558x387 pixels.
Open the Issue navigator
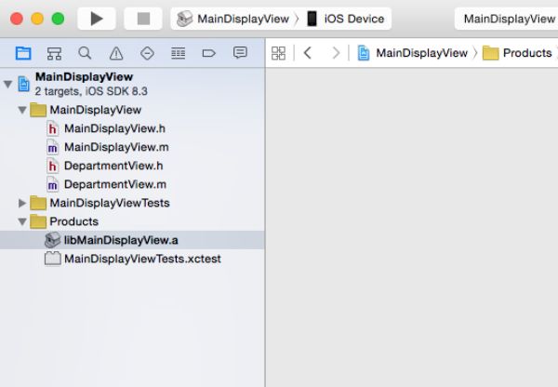pos(116,53)
